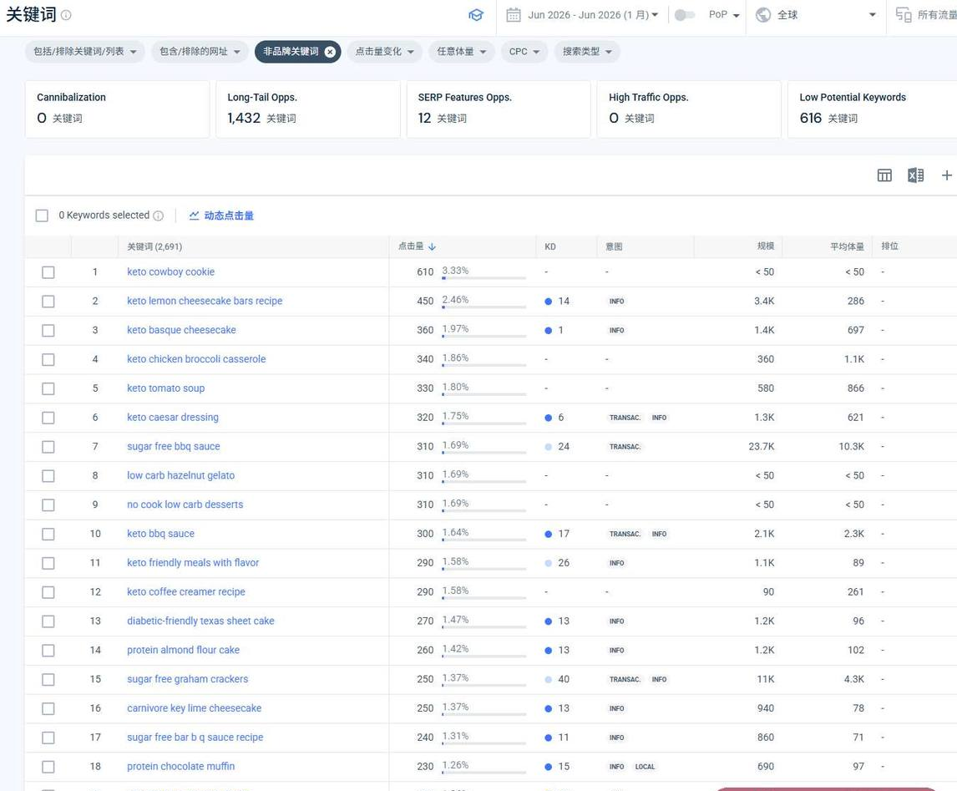This screenshot has width=957, height=791.
Task: Open the CPC filter dropdown
Action: pos(524,52)
